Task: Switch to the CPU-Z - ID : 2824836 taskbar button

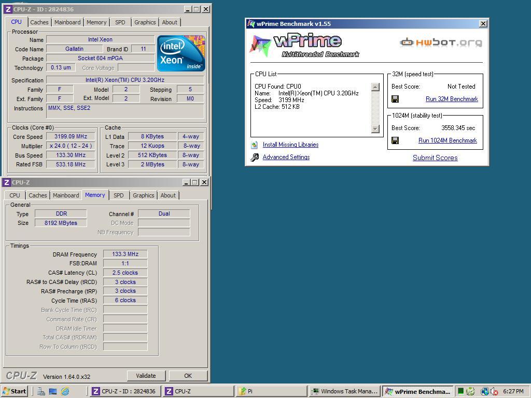Action: (x=125, y=391)
